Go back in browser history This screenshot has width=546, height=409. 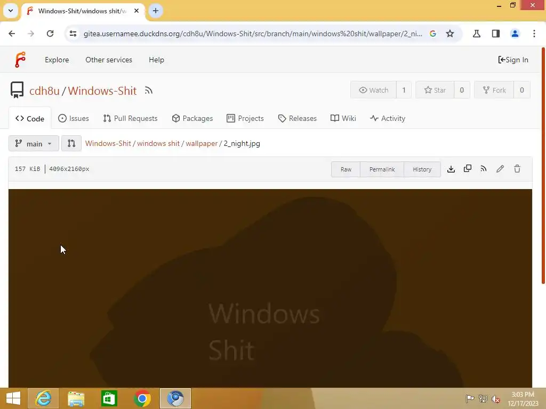click(x=12, y=34)
